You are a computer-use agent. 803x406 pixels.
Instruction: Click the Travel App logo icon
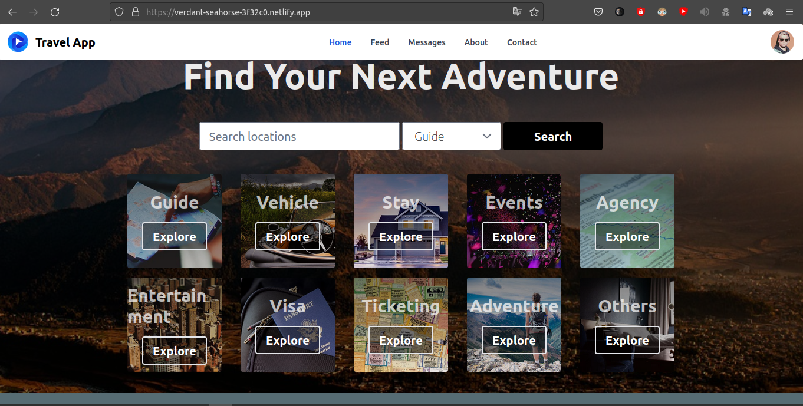[x=18, y=42]
